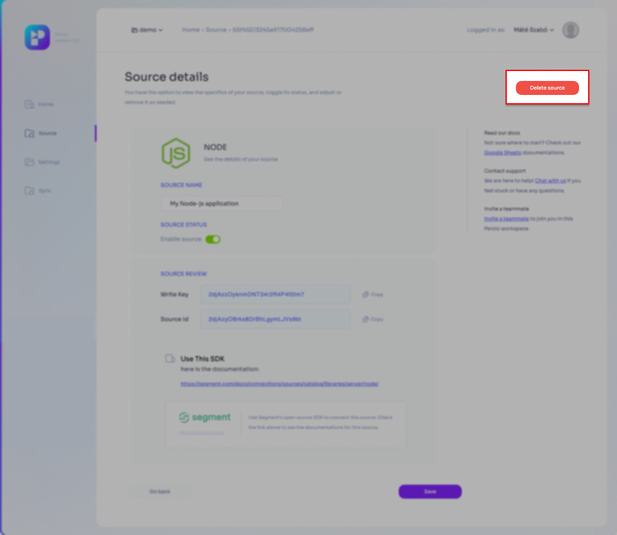Open the Máté Szabó user menu
617x535 pixels.
coord(533,30)
